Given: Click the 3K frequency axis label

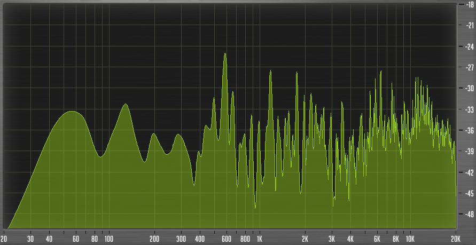Looking at the screenshot, I should point(332,238).
